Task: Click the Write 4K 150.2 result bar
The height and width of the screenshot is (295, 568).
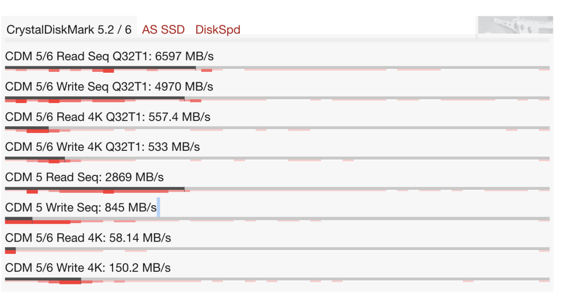Action: pos(43,280)
